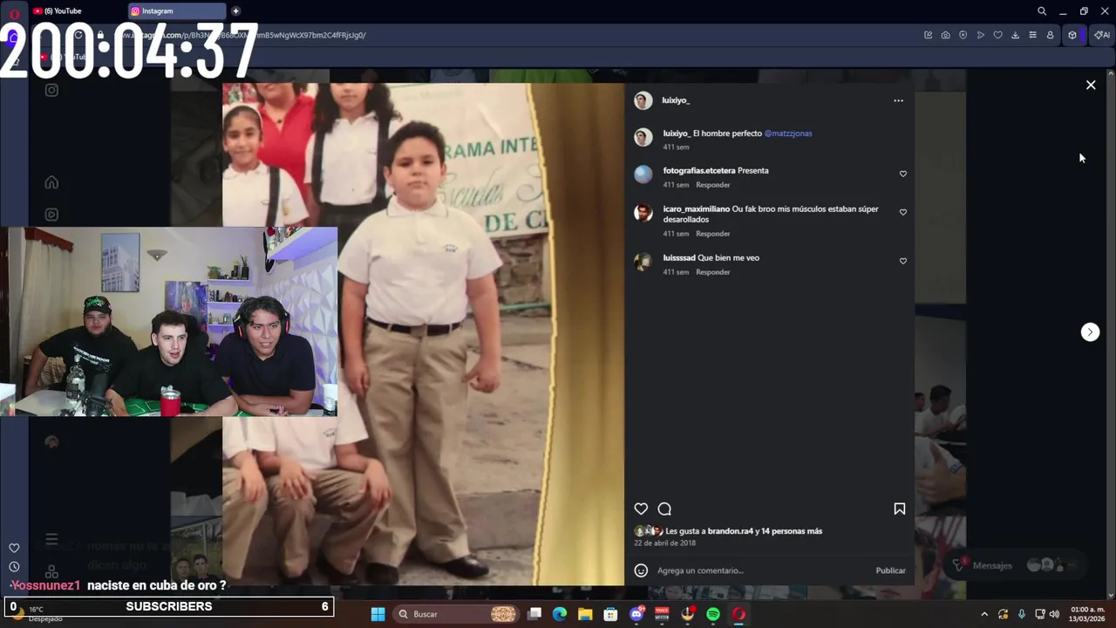Like fotografias.etcetera comment
This screenshot has height=628, width=1116.
click(902, 174)
